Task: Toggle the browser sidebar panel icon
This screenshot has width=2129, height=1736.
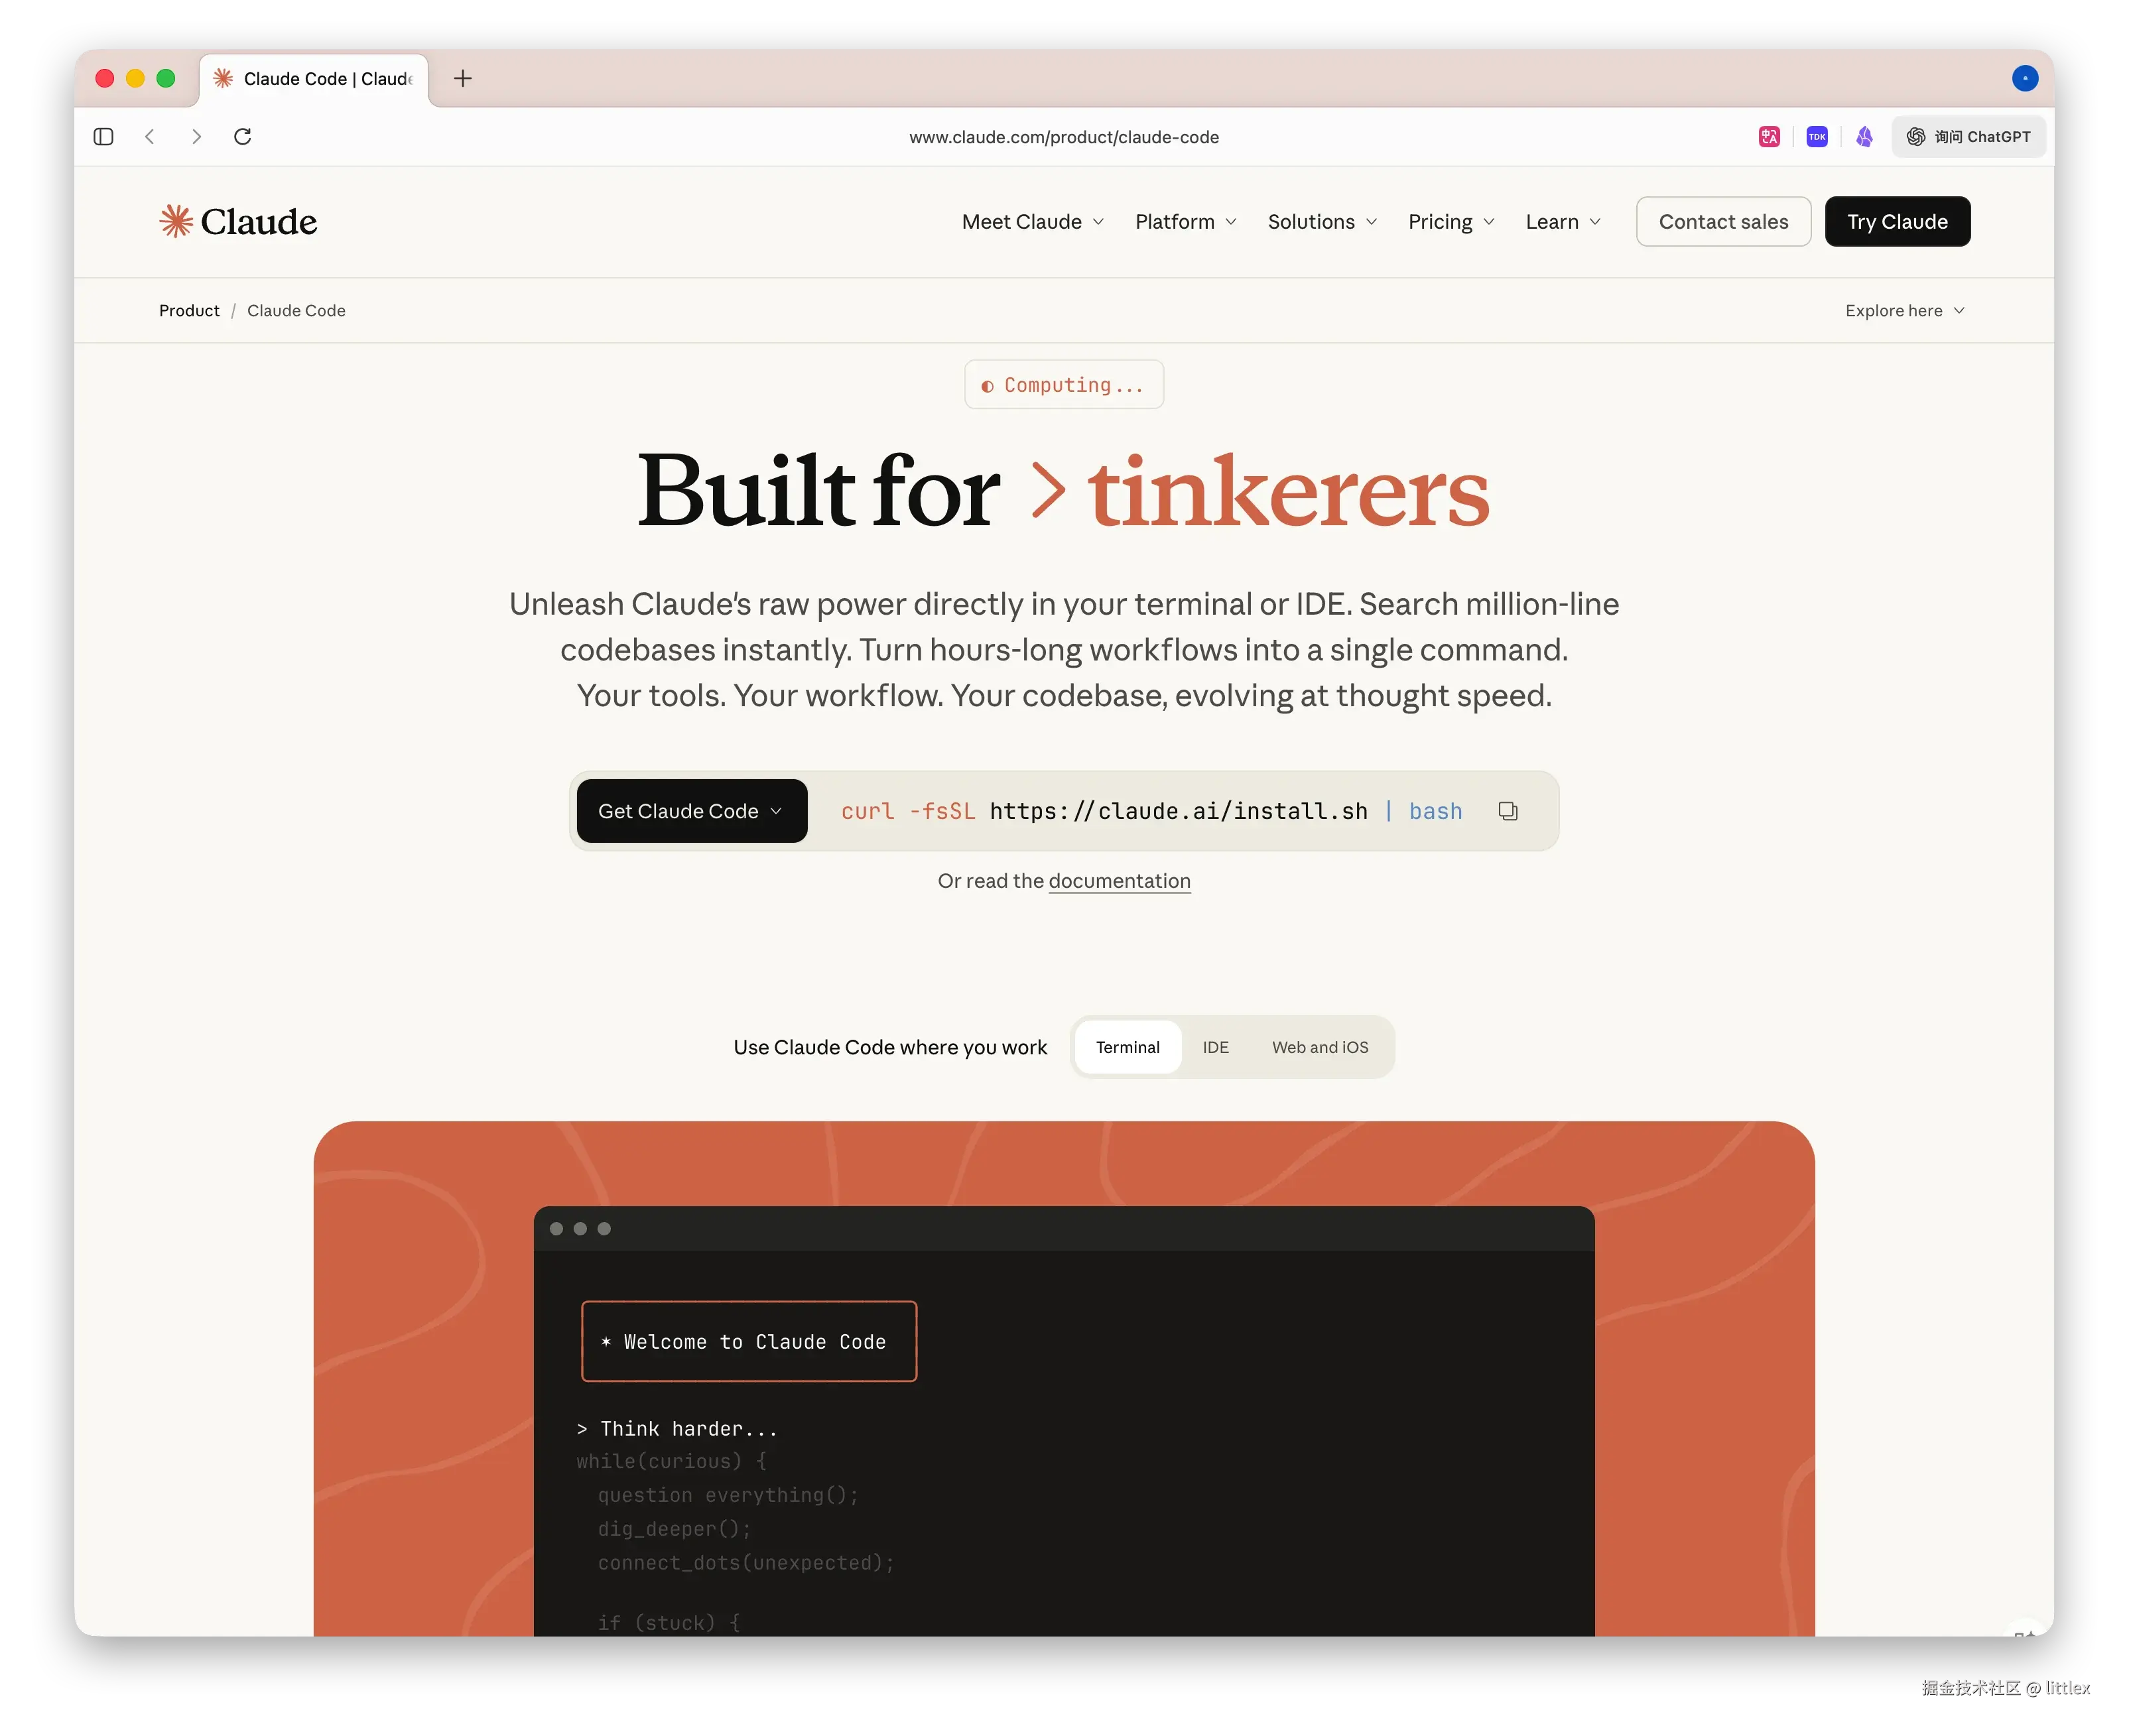Action: pos(103,137)
